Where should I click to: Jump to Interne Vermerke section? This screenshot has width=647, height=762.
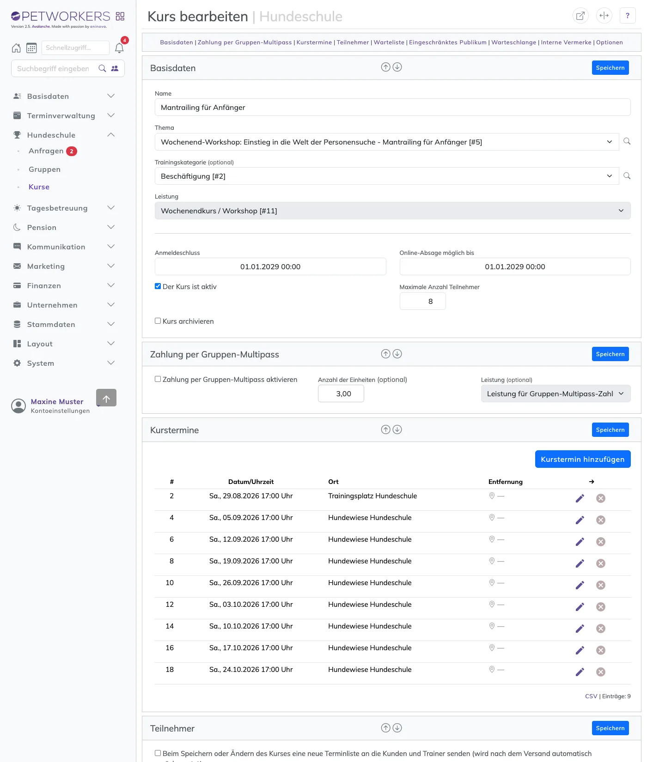(566, 42)
